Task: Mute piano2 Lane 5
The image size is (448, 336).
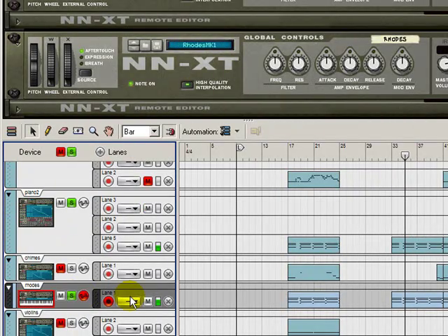Action: click(148, 246)
